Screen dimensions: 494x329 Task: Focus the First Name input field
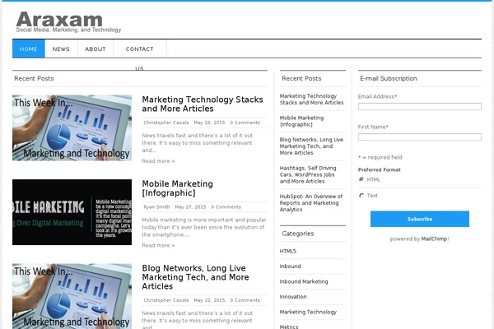[x=420, y=137]
